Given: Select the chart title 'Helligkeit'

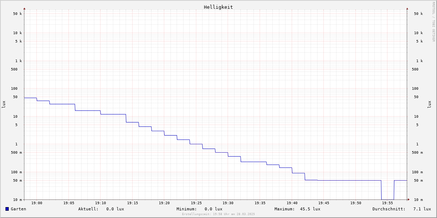Looking at the screenshot, I should click(x=219, y=7).
